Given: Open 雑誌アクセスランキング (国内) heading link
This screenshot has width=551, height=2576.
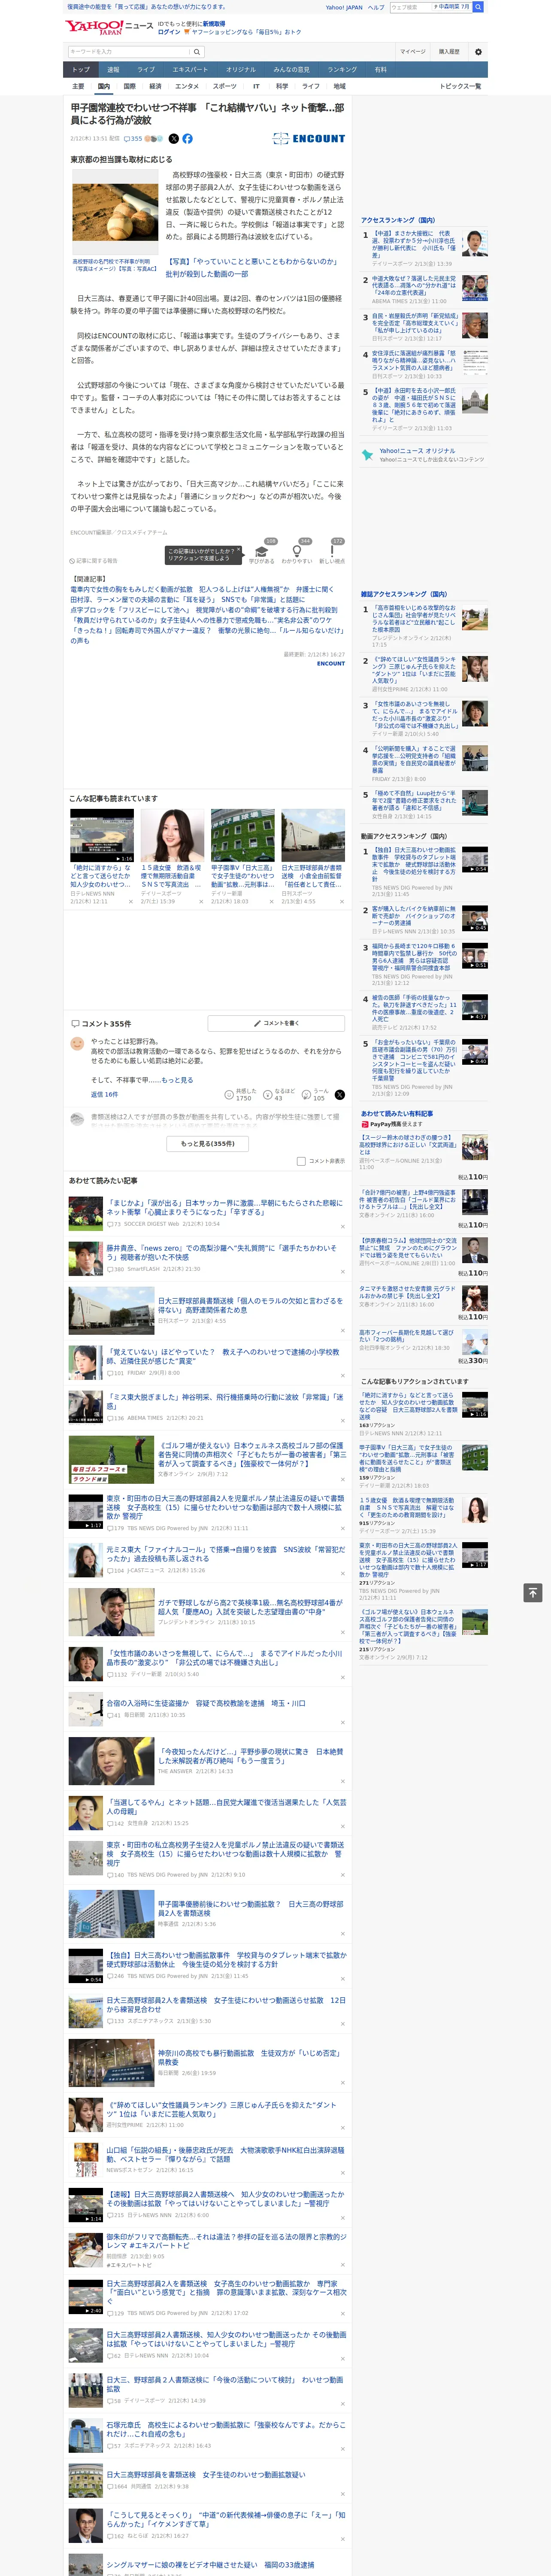Looking at the screenshot, I should pyautogui.click(x=407, y=594).
